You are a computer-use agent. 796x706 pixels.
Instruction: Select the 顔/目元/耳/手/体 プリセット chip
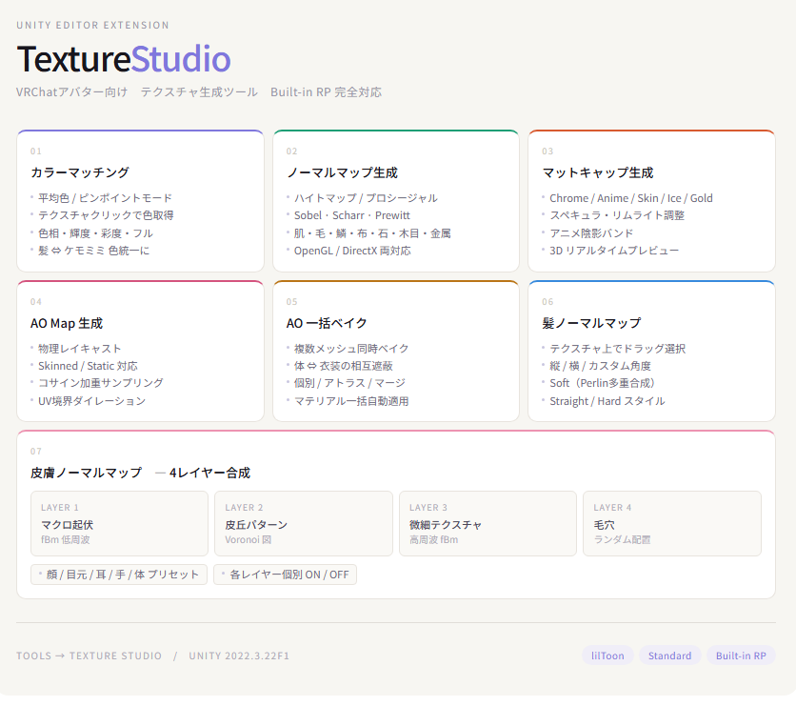pos(118,575)
